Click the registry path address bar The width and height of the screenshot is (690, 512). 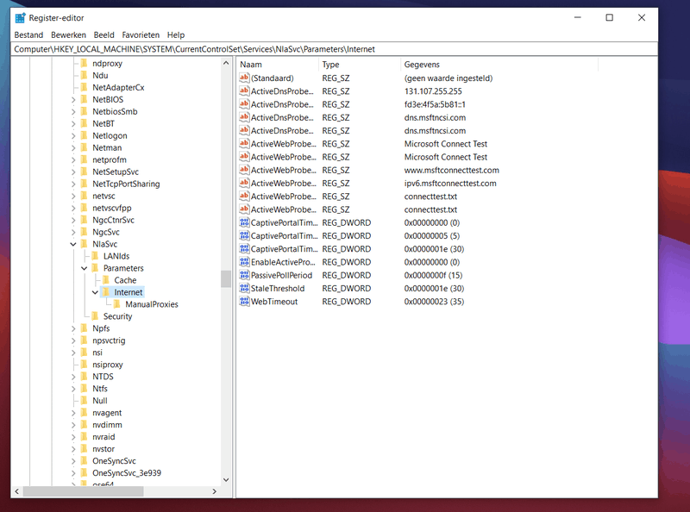coord(334,49)
